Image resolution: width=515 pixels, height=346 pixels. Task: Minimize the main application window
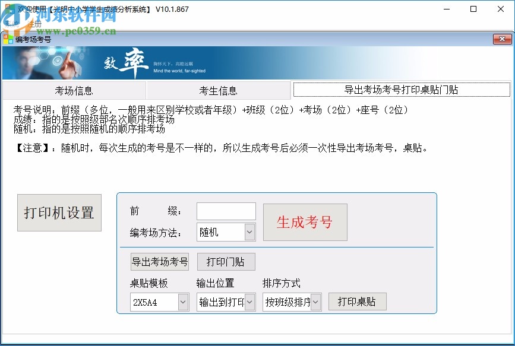(447, 9)
